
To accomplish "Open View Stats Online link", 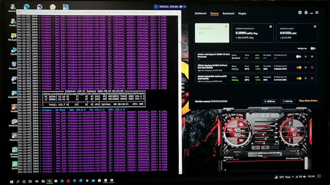I will point(308,101).
